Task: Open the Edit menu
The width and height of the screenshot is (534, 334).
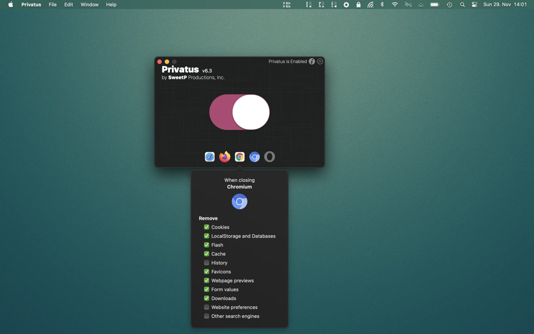Action: pos(68,4)
